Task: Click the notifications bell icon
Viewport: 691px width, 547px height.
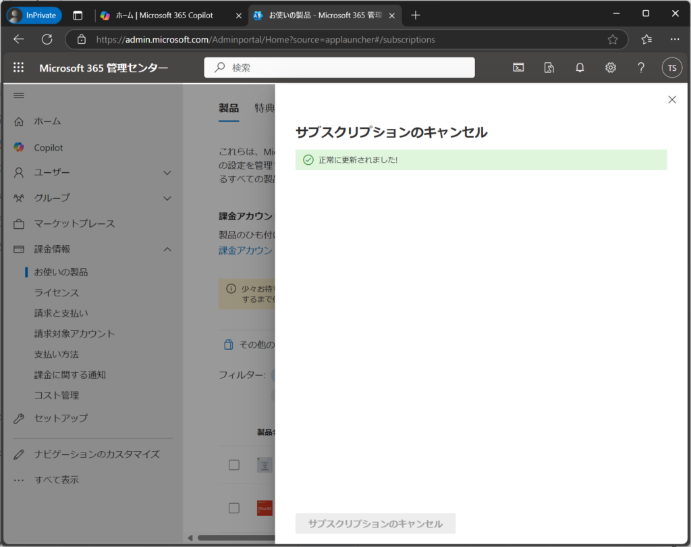Action: coord(580,68)
